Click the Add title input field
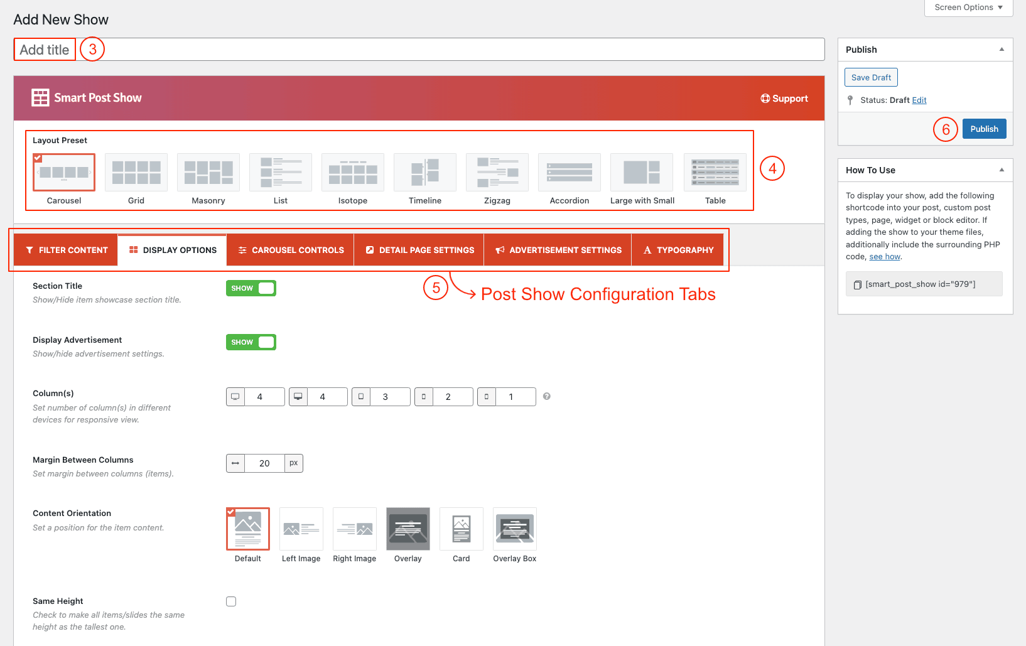 (x=440, y=50)
